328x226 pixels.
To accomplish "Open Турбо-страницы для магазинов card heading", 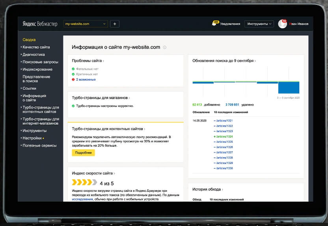I will [101, 98].
